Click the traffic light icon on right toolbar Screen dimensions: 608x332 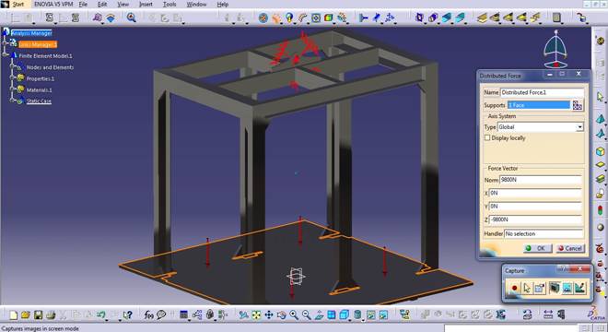601,210
